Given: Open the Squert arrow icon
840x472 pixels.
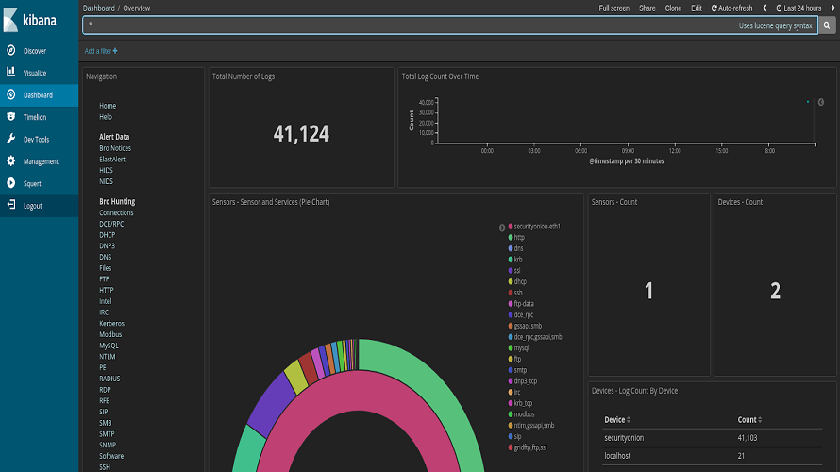Looking at the screenshot, I should point(10,183).
